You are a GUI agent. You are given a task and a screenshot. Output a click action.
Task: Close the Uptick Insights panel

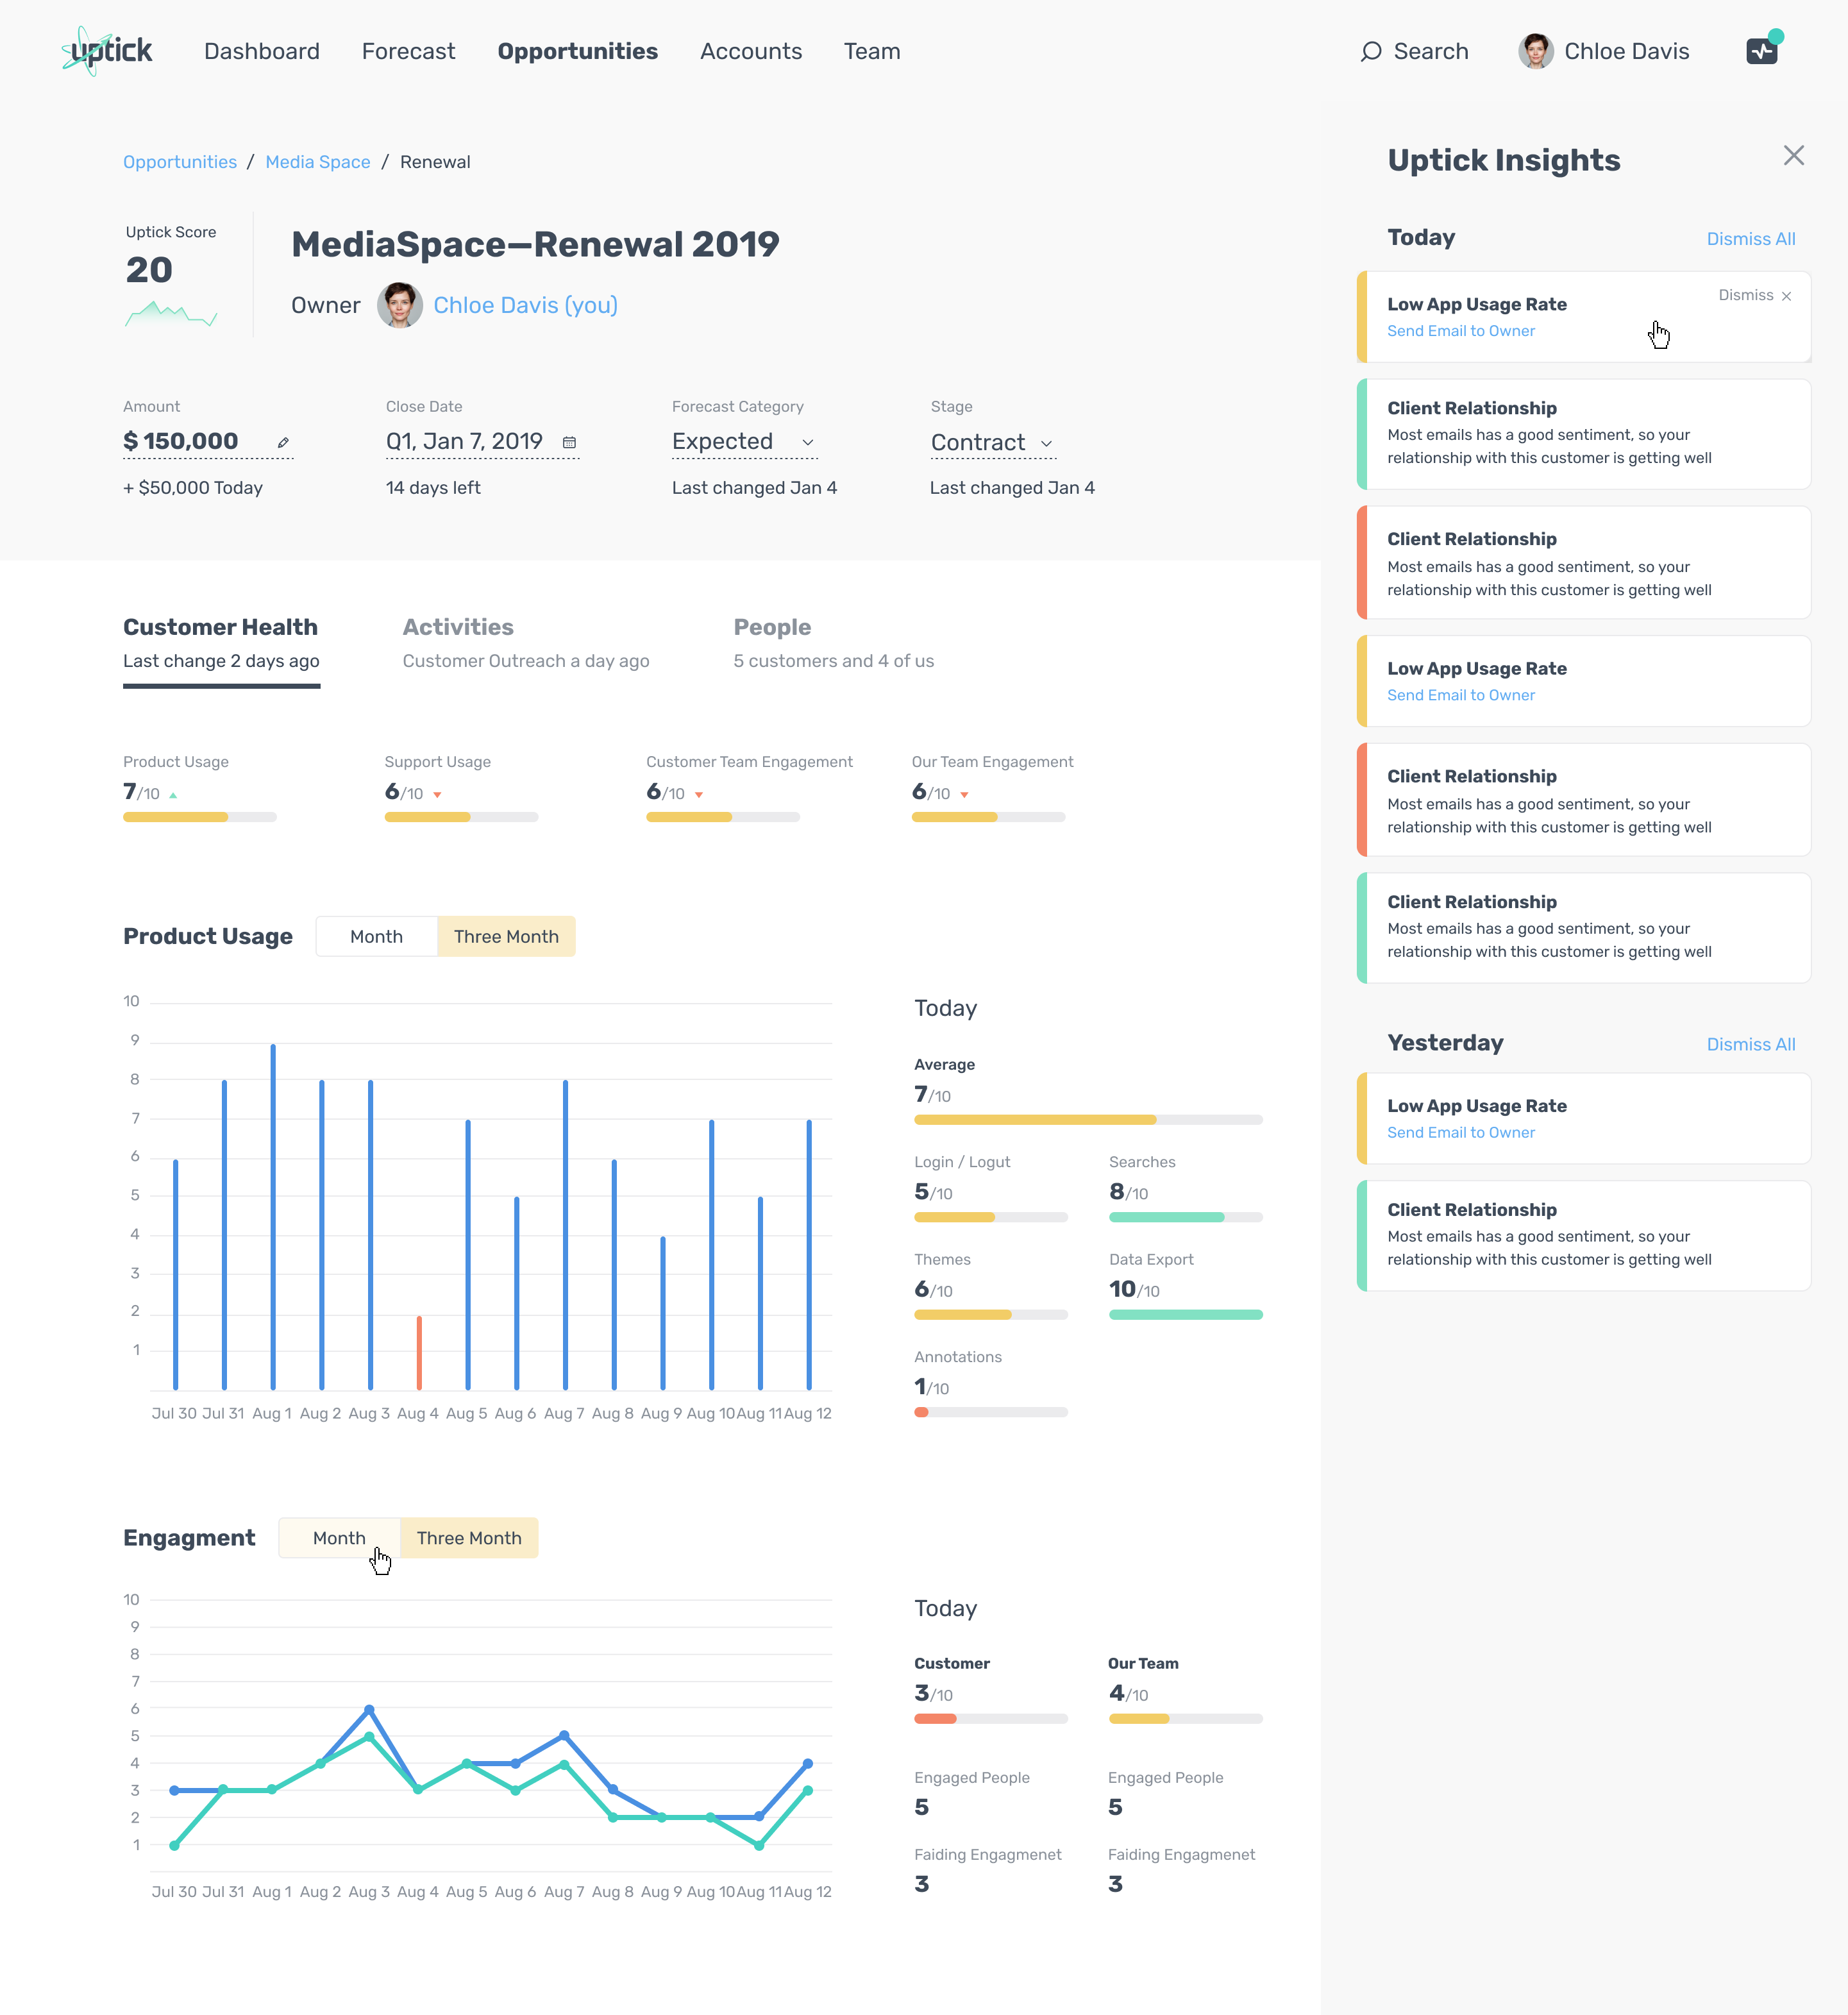point(1793,156)
